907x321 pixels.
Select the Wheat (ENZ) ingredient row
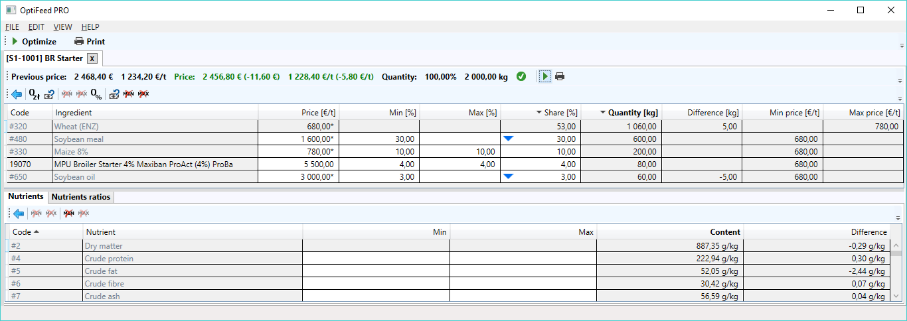[455, 126]
